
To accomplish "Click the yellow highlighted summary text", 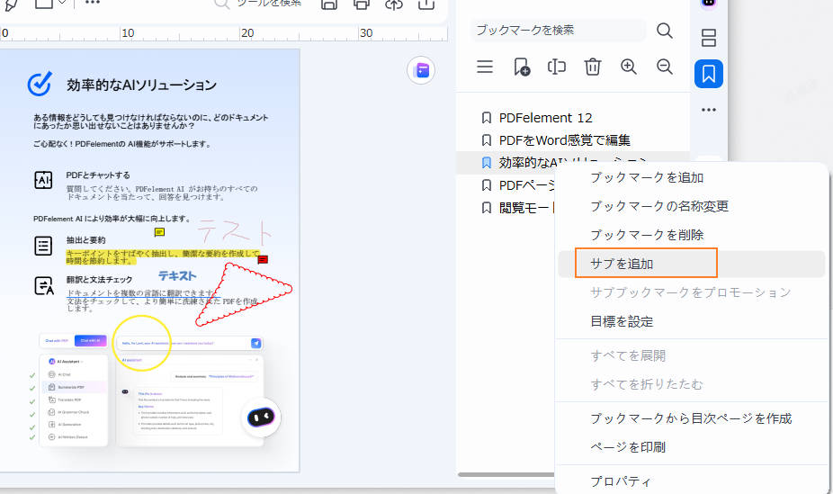I will tap(162, 256).
